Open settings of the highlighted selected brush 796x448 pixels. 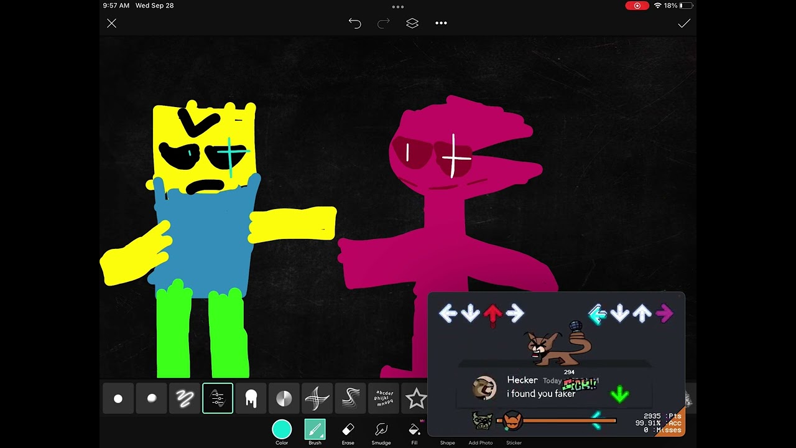218,399
